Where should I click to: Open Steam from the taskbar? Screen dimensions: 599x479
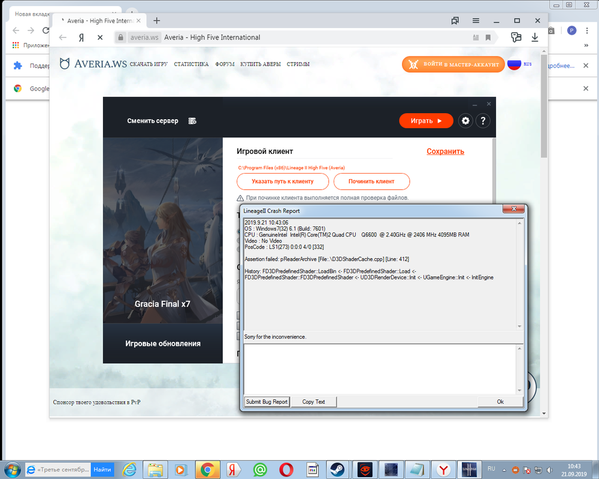(338, 469)
